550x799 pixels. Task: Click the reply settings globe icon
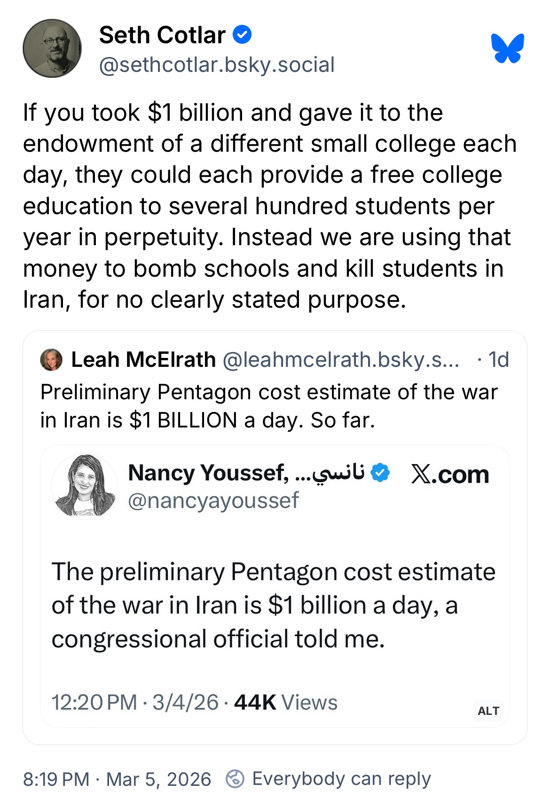coord(235,779)
